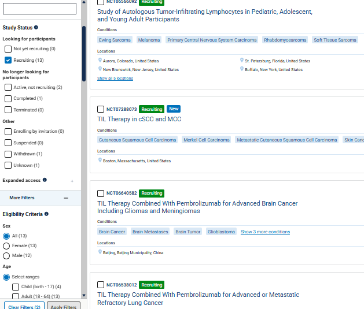Click the Brain Cancer condition tag
Image resolution: width=364 pixels, height=309 pixels.
112,232
